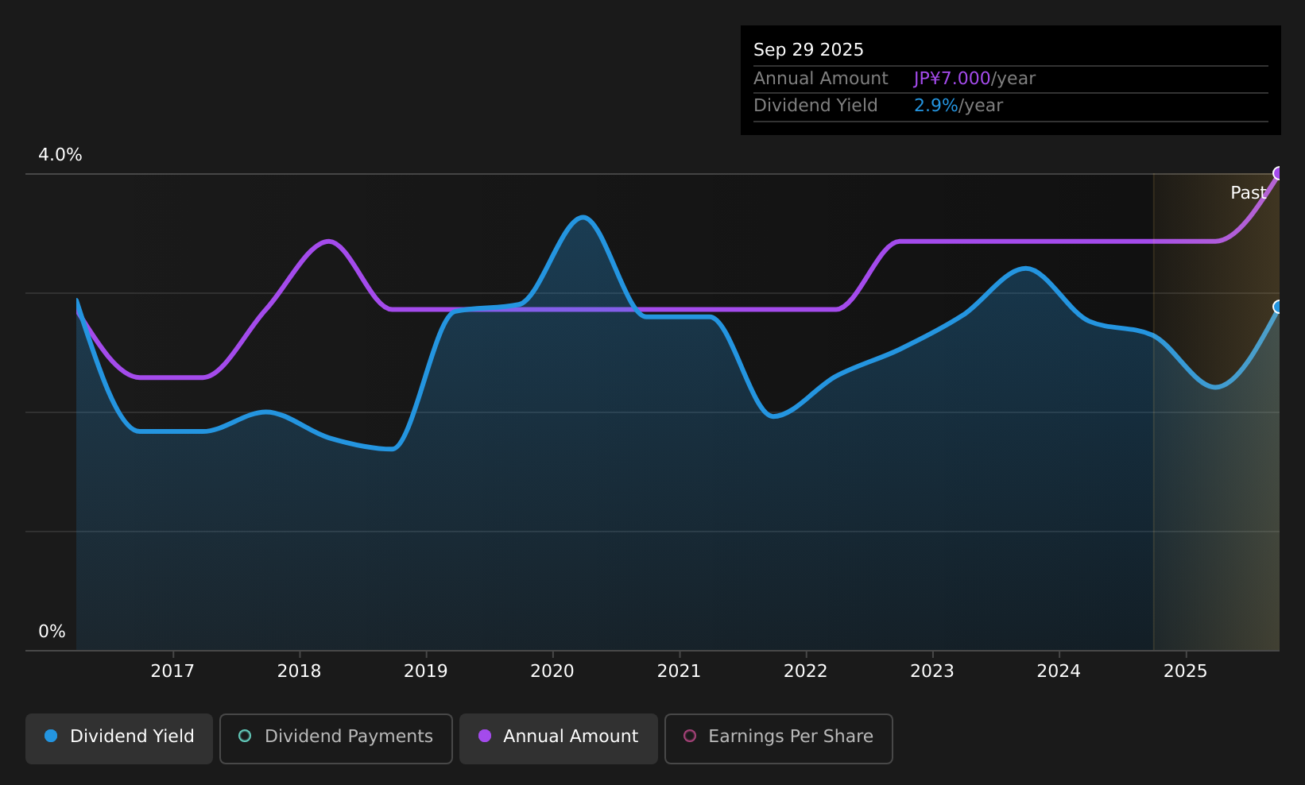Toggle the Annual Amount series
The image size is (1305, 785).
(559, 738)
